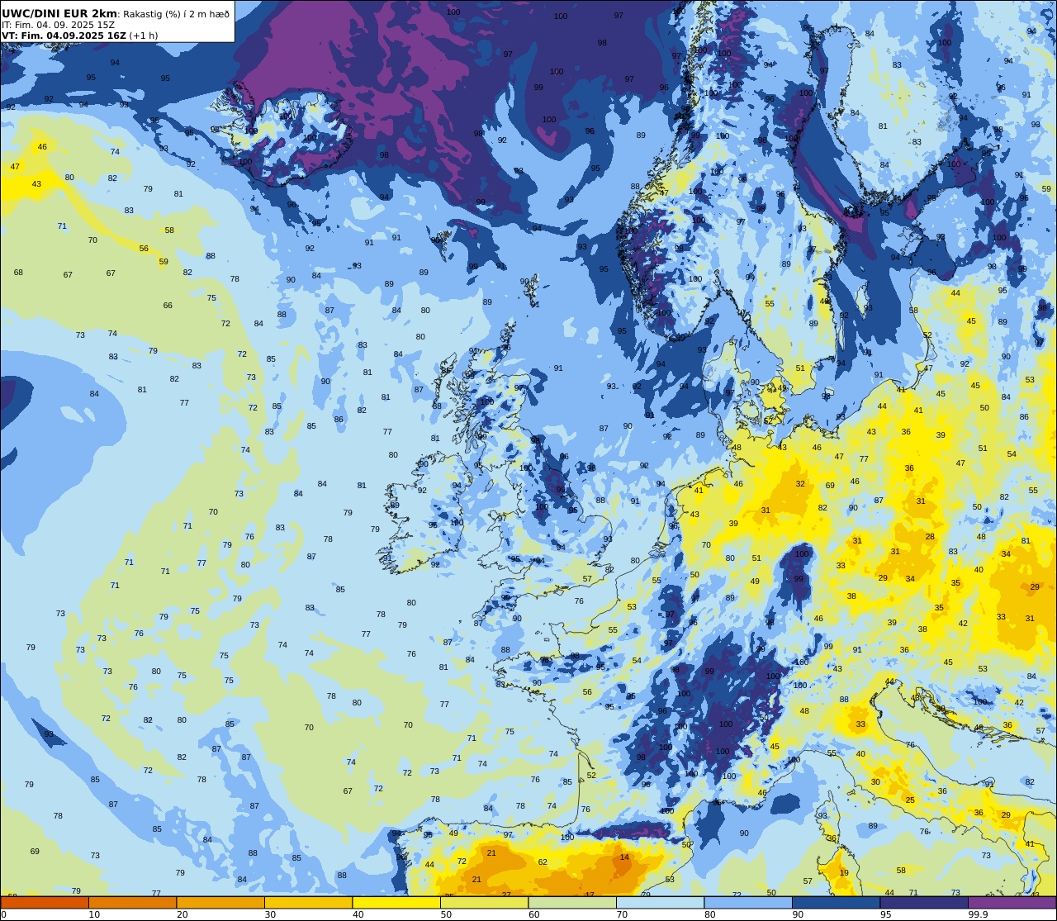Click the legend label "90"
The width and height of the screenshot is (1057, 921).
tap(798, 914)
